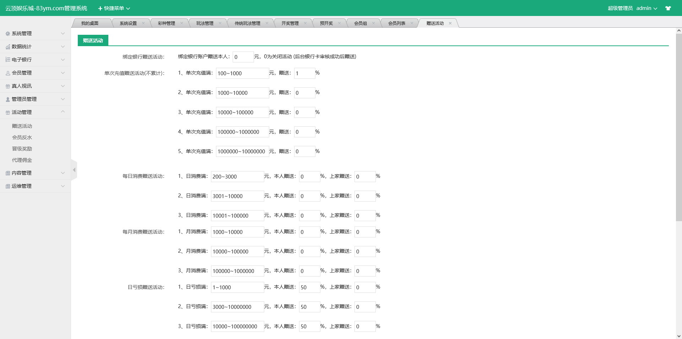
Task: Click the 100~1000 recharge range field
Action: (242, 73)
